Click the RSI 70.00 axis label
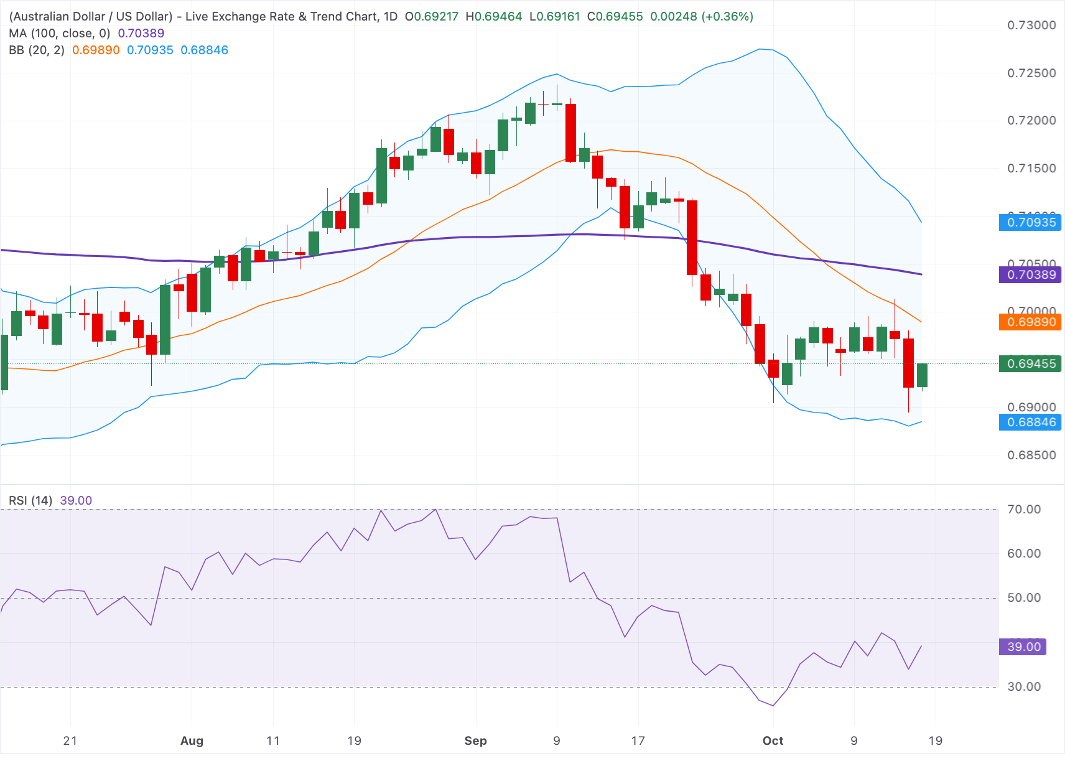The height and width of the screenshot is (761, 1065). 1024,509
